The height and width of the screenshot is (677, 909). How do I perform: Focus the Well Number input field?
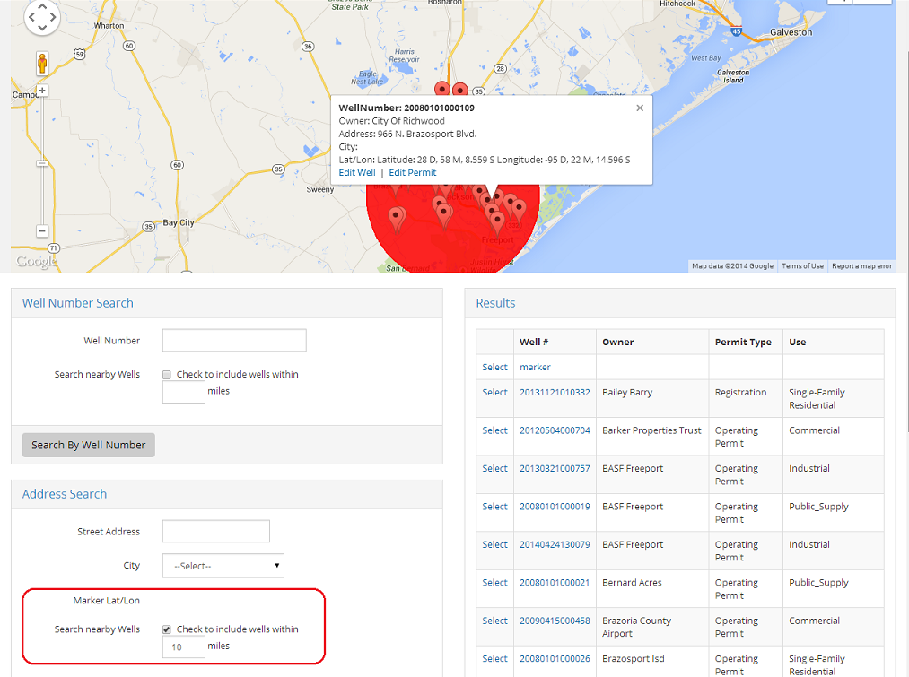pyautogui.click(x=234, y=341)
